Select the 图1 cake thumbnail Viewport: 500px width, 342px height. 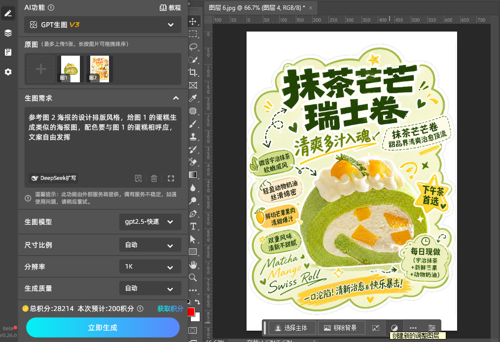pos(71,69)
